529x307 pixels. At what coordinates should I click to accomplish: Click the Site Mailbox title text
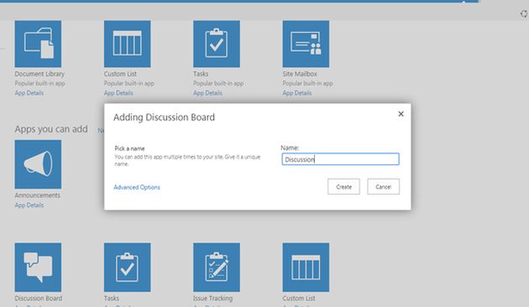point(300,74)
